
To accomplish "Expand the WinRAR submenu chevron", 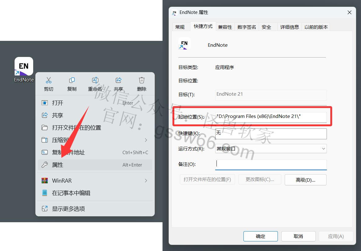I will [146, 180].
